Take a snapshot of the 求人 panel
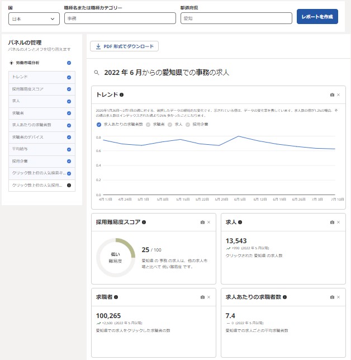This screenshot has width=351, height=360. pos(332,222)
